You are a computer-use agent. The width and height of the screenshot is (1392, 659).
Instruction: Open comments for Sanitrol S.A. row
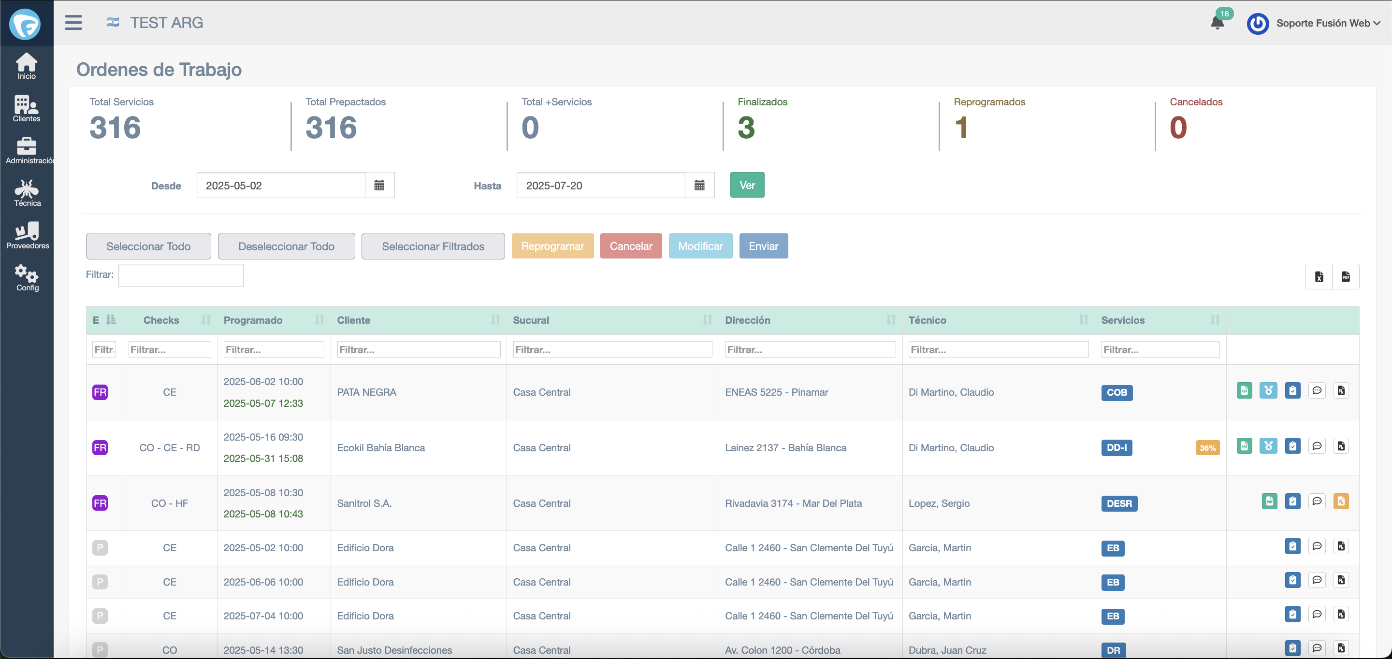[x=1317, y=502]
